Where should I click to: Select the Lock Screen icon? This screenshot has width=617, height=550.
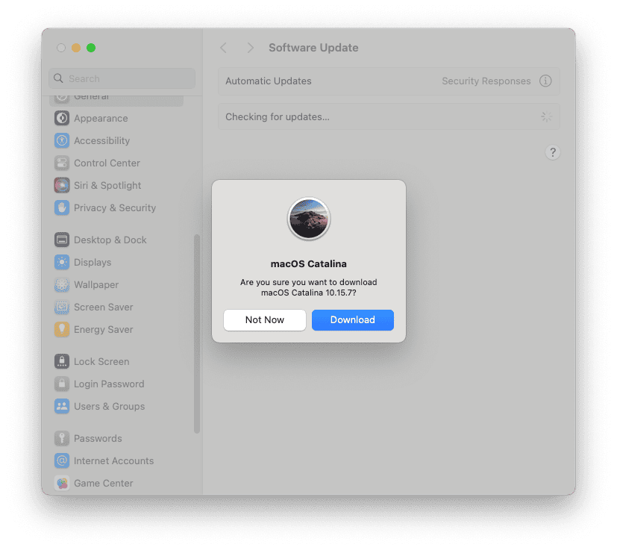click(62, 361)
